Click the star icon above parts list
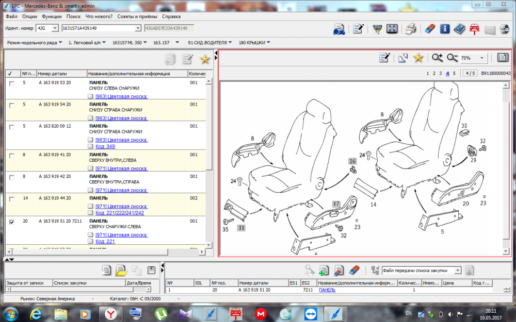The image size is (516, 322). (x=205, y=60)
